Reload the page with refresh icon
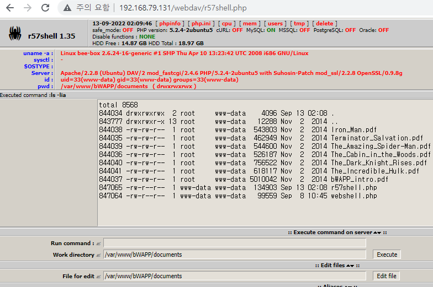This screenshot has width=433, height=287. pyautogui.click(x=45, y=8)
